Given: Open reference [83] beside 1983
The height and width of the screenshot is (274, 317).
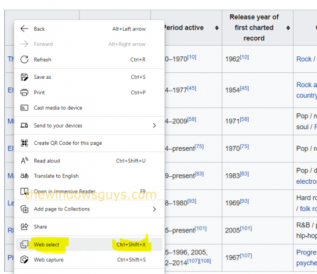Looking at the screenshot, I should coord(245,174).
